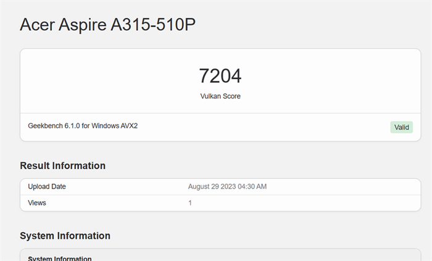Click the views count value 1
432x261 pixels.
click(x=190, y=203)
